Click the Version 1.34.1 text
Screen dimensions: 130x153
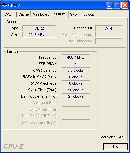click(112, 137)
